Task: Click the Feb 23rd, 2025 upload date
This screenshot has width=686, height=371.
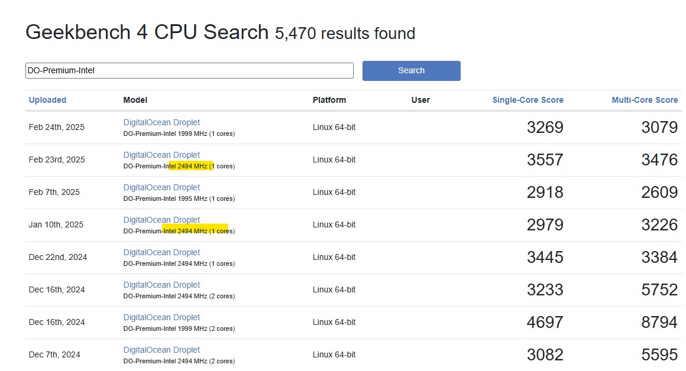Action: point(57,160)
